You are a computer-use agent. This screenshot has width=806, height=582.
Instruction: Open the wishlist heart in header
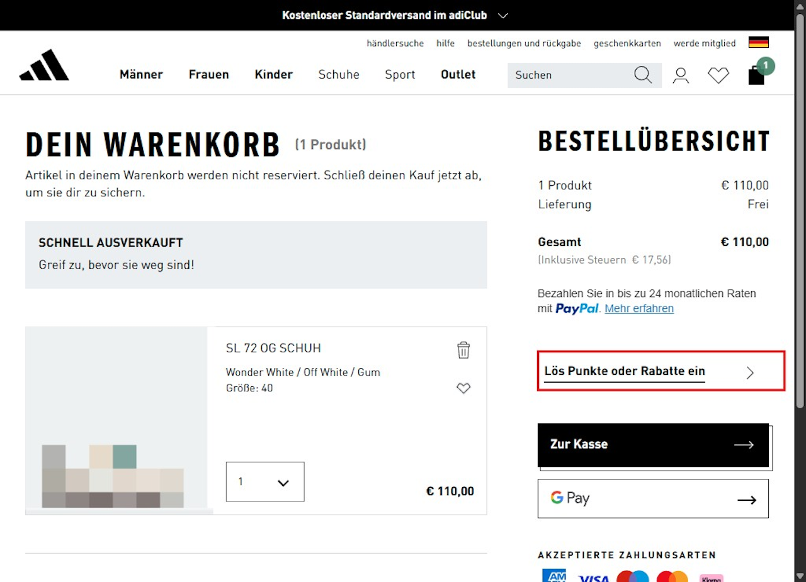[718, 76]
